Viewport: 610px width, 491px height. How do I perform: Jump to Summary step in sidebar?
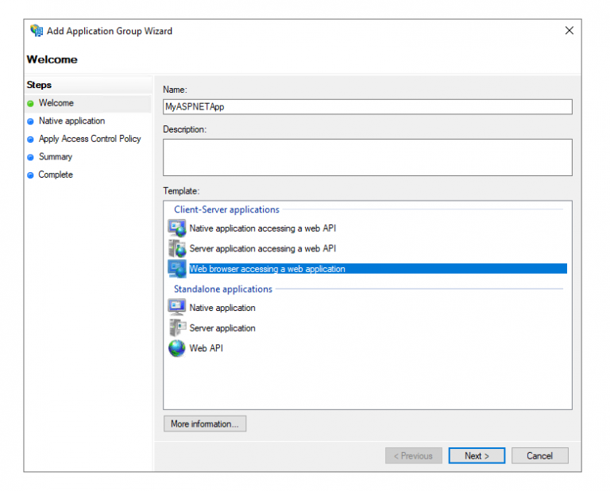[55, 157]
